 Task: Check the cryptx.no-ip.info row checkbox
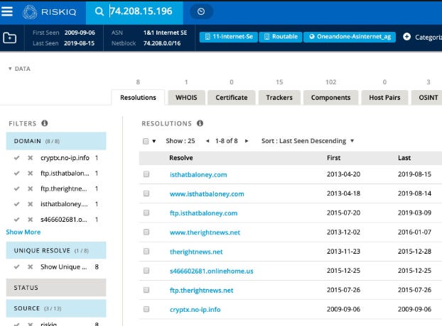pos(146,309)
